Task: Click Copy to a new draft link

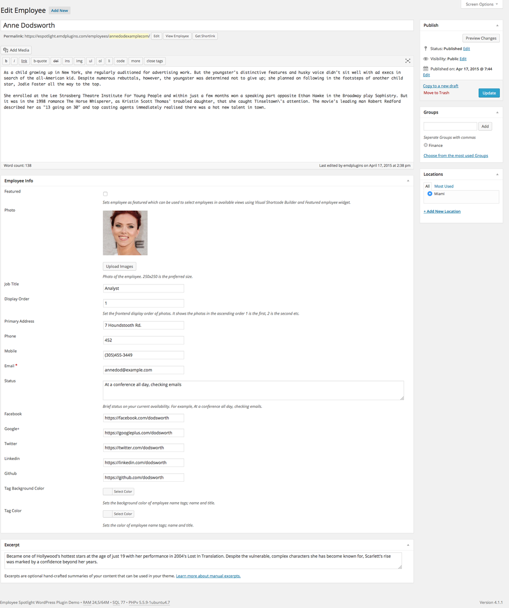Action: click(x=441, y=86)
